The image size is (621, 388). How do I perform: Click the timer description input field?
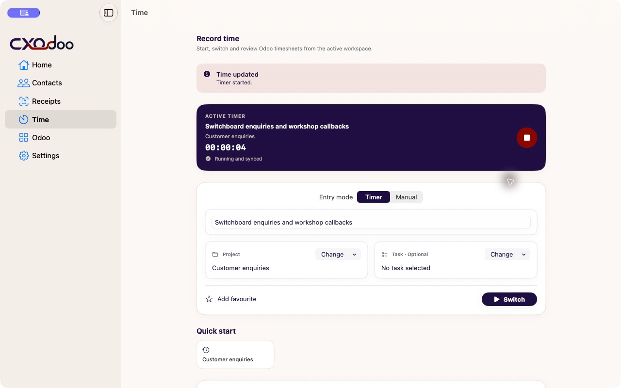pos(371,222)
